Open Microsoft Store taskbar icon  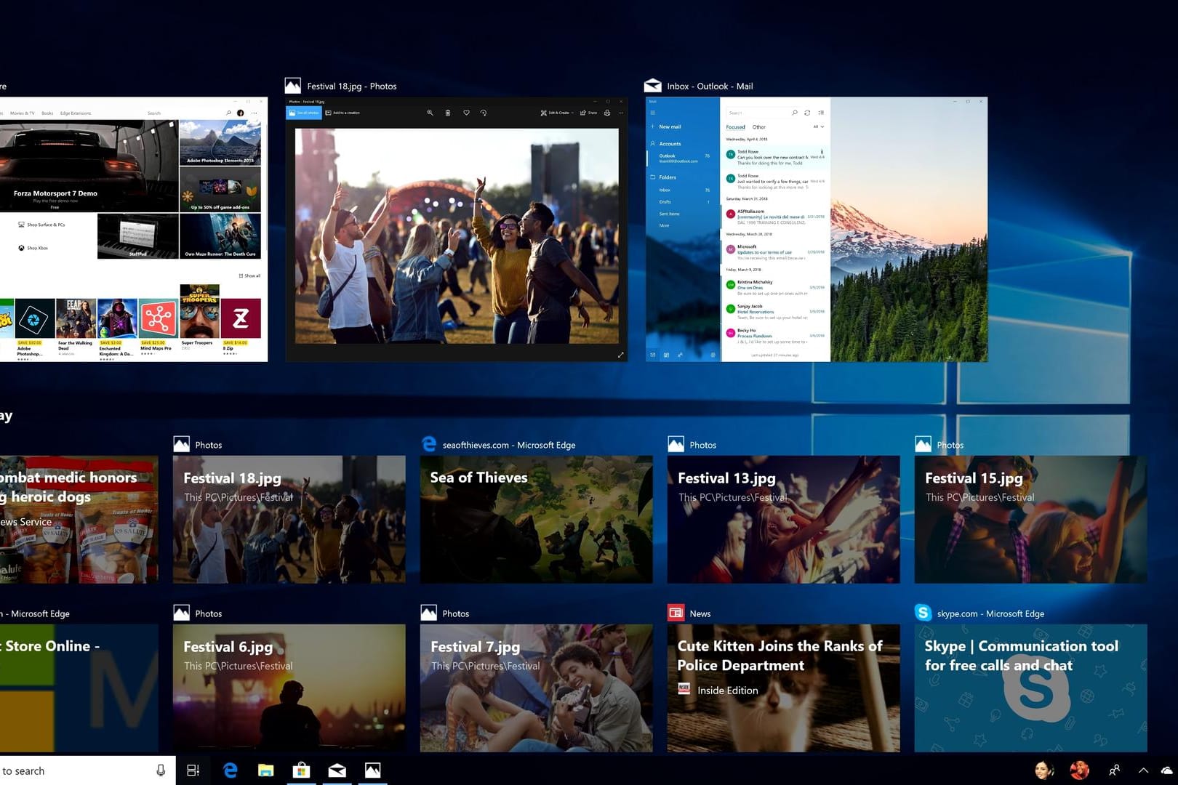[301, 770]
